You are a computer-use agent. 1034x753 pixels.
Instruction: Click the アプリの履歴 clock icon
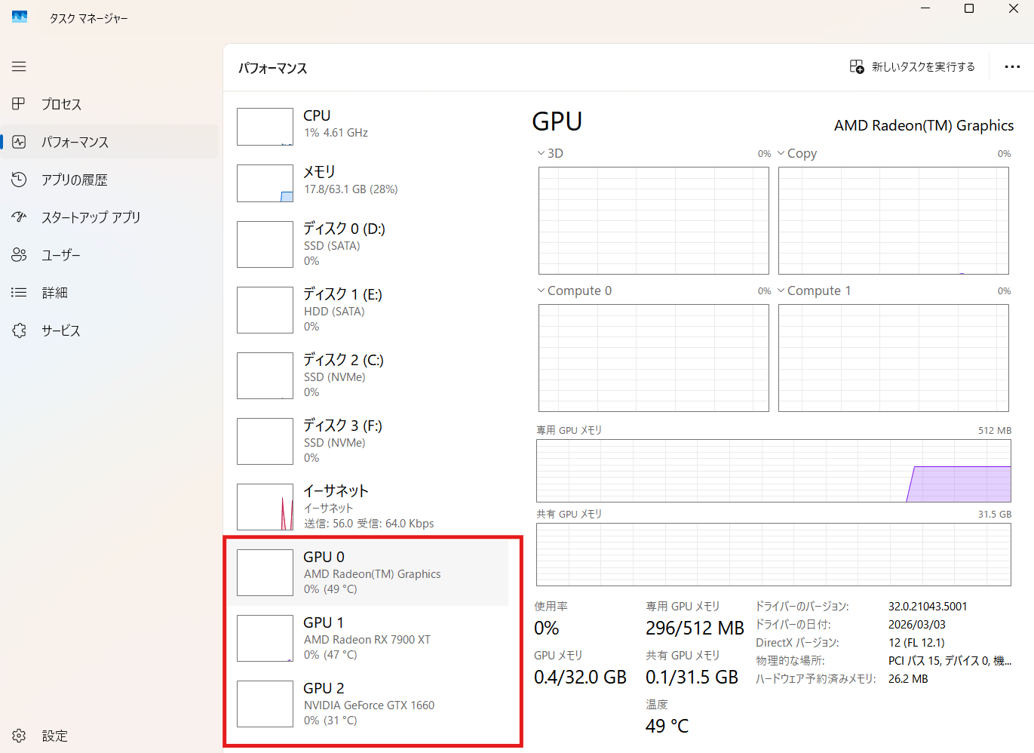(x=19, y=180)
